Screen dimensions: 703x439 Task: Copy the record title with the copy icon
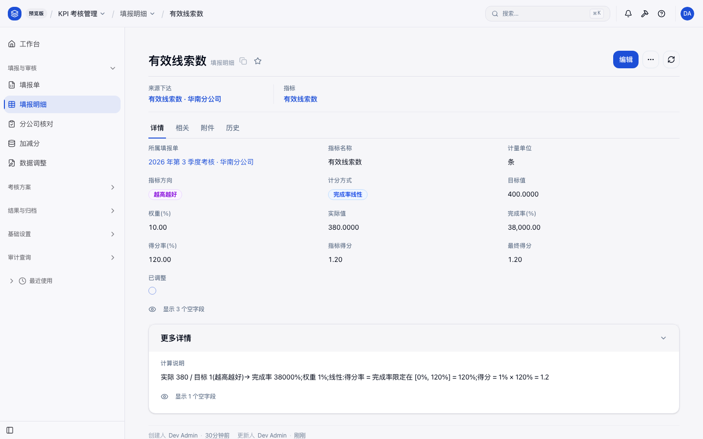tap(243, 61)
